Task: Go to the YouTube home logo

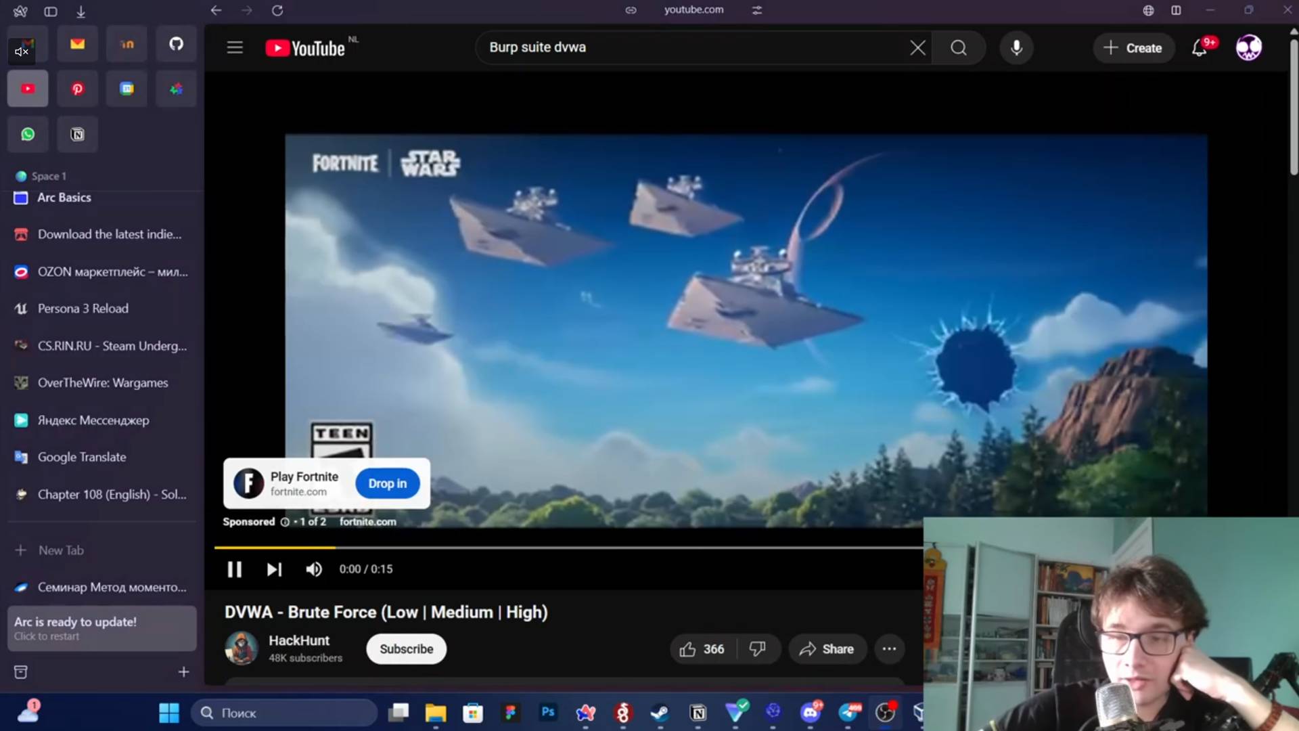Action: pos(305,48)
